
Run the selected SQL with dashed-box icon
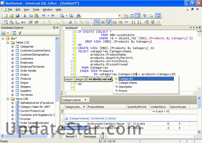click(x=151, y=16)
